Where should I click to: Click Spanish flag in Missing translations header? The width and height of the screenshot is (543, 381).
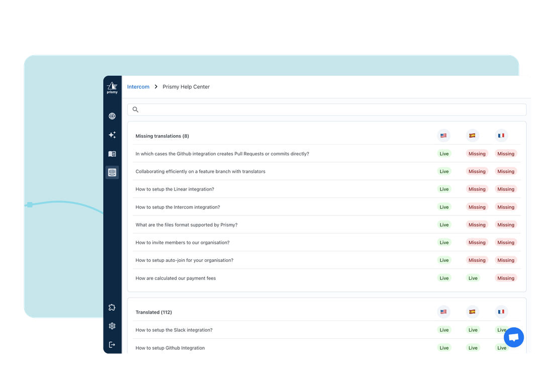coord(472,136)
